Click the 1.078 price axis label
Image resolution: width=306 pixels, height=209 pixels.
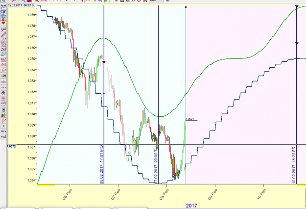tap(31, 26)
